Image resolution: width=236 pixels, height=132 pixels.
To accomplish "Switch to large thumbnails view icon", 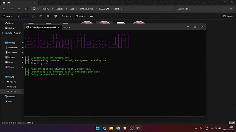I will [x=234, y=123].
